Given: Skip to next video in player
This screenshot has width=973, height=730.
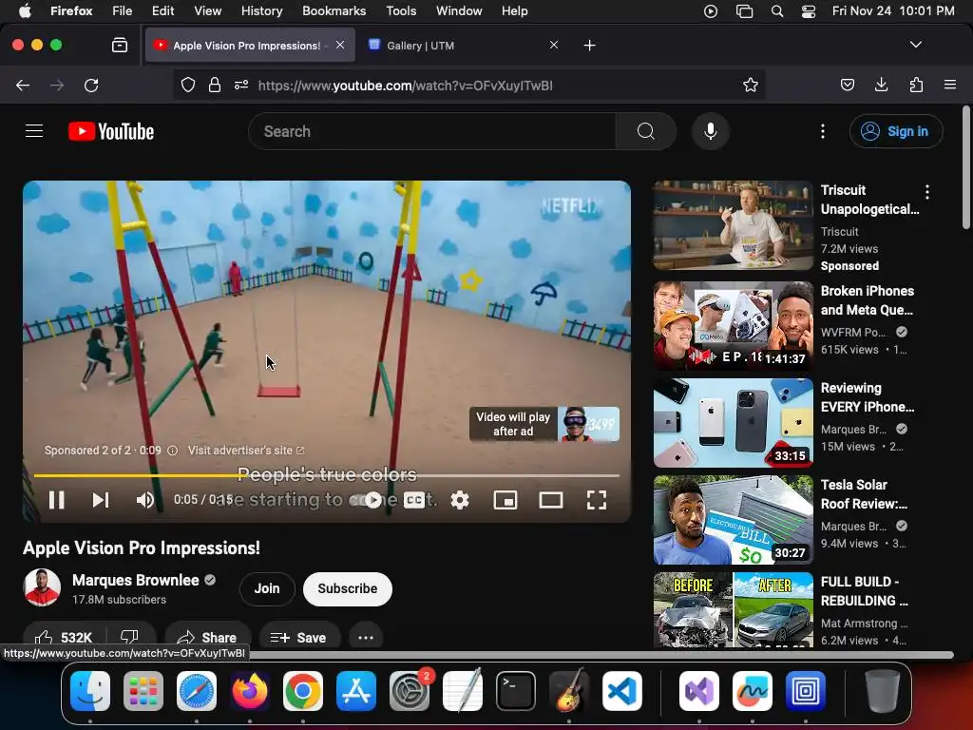Looking at the screenshot, I should coord(101,500).
